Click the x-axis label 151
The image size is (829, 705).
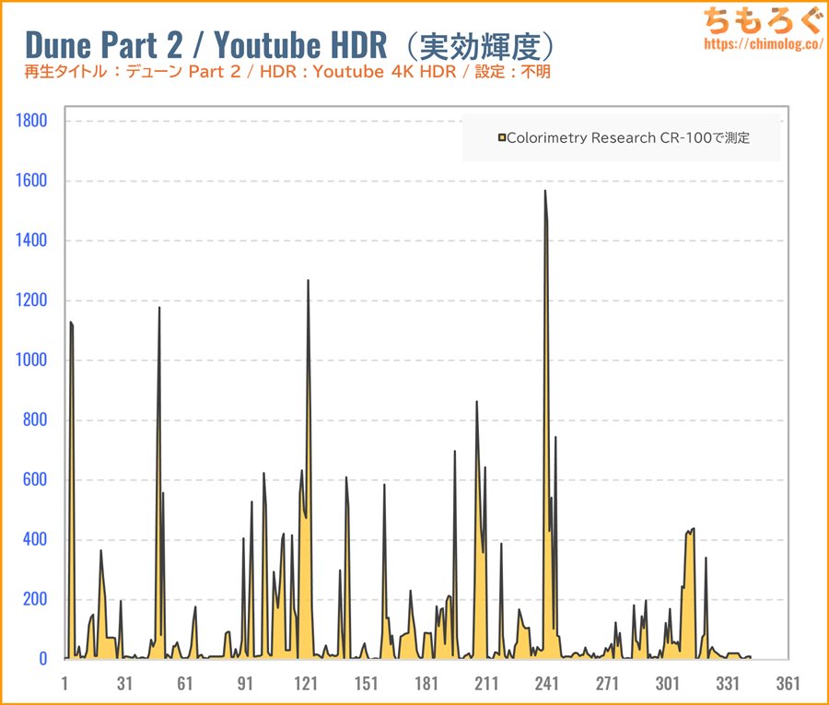[366, 683]
